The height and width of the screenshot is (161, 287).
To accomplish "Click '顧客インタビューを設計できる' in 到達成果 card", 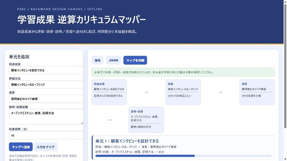I will pos(109,89).
